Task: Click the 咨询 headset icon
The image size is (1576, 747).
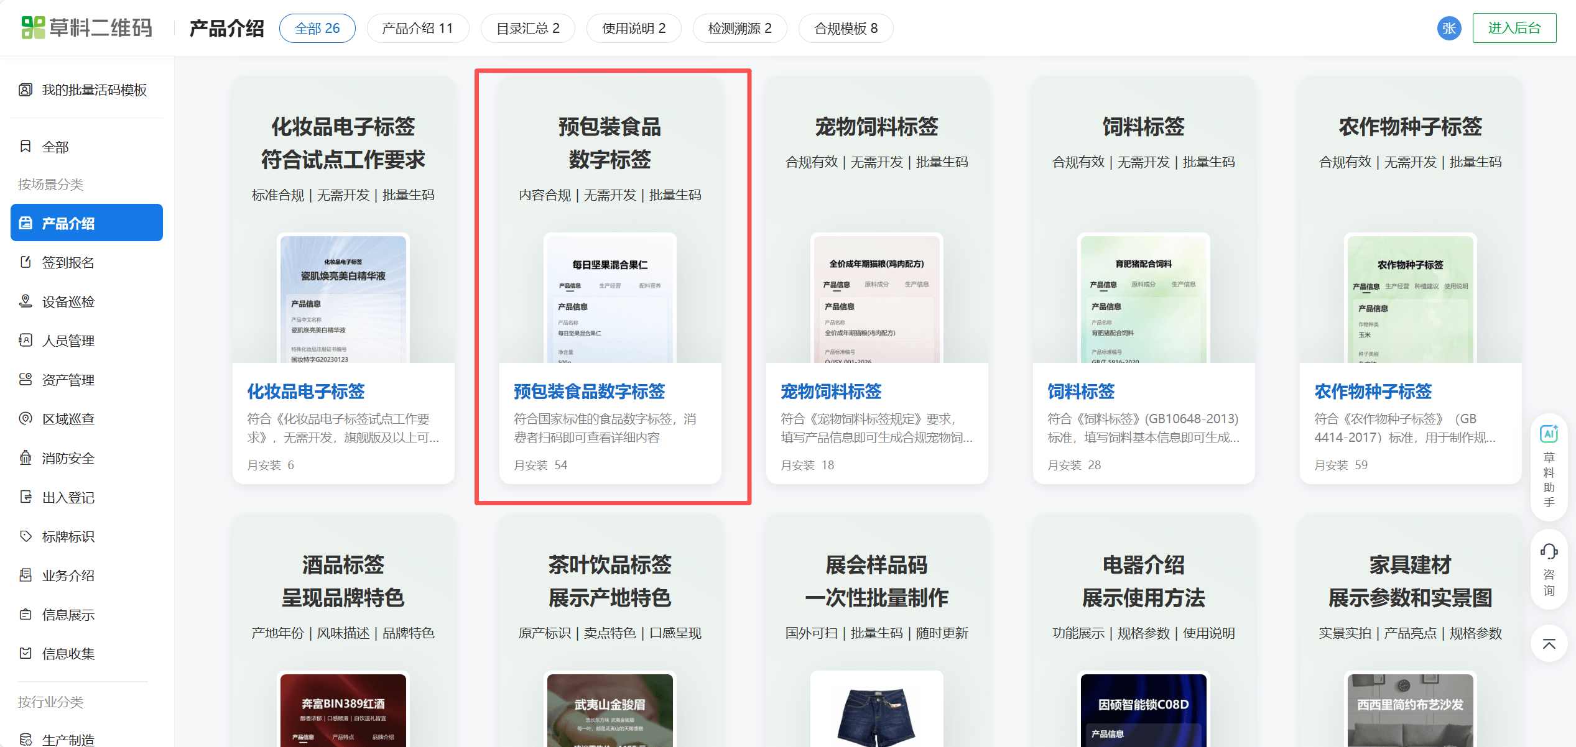Action: (x=1549, y=552)
